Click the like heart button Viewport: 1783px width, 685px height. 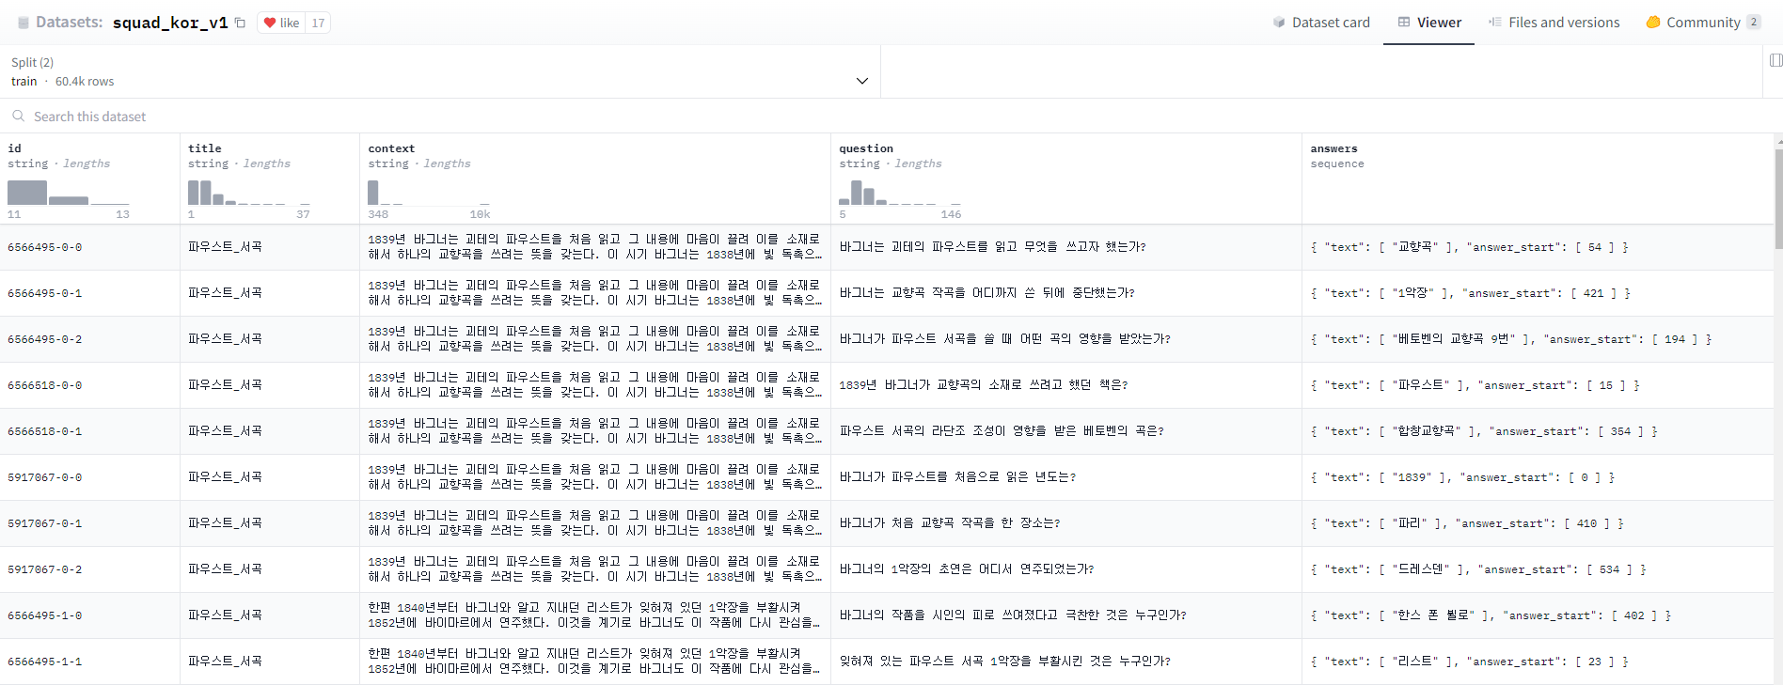coord(281,23)
